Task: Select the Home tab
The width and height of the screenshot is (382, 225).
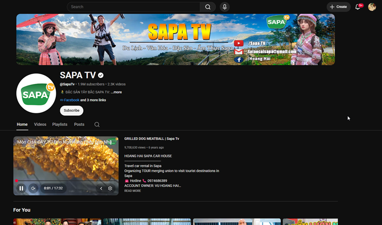Action: [x=22, y=125]
